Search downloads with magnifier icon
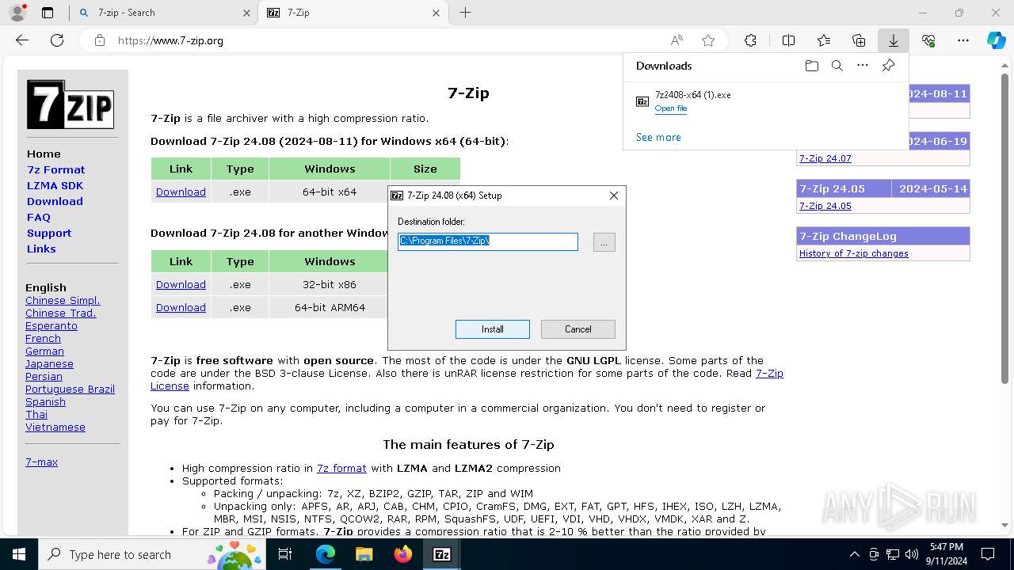The height and width of the screenshot is (570, 1014). click(837, 66)
